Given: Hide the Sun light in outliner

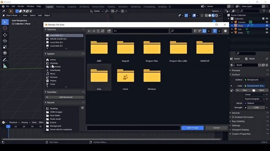Looking at the screenshot, I should [x=267, y=29].
